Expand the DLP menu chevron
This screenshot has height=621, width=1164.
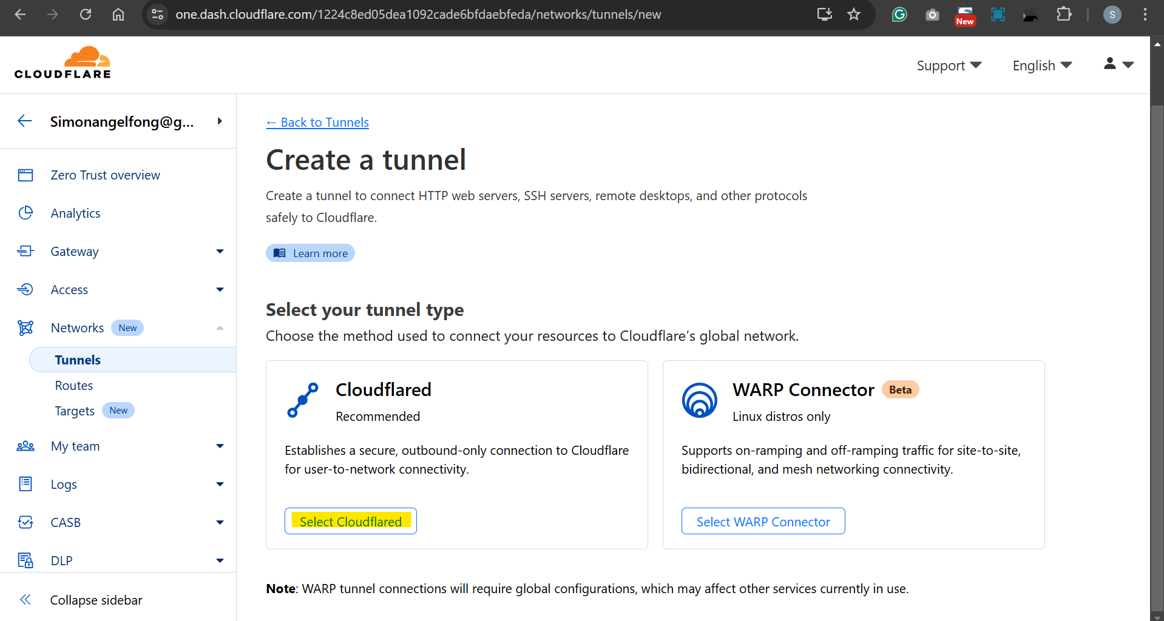point(220,560)
